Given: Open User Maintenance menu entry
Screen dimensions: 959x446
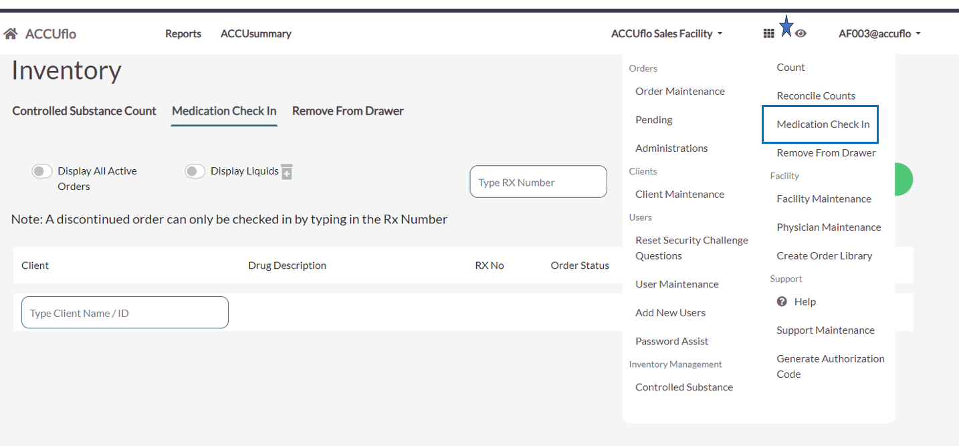Looking at the screenshot, I should tap(677, 284).
